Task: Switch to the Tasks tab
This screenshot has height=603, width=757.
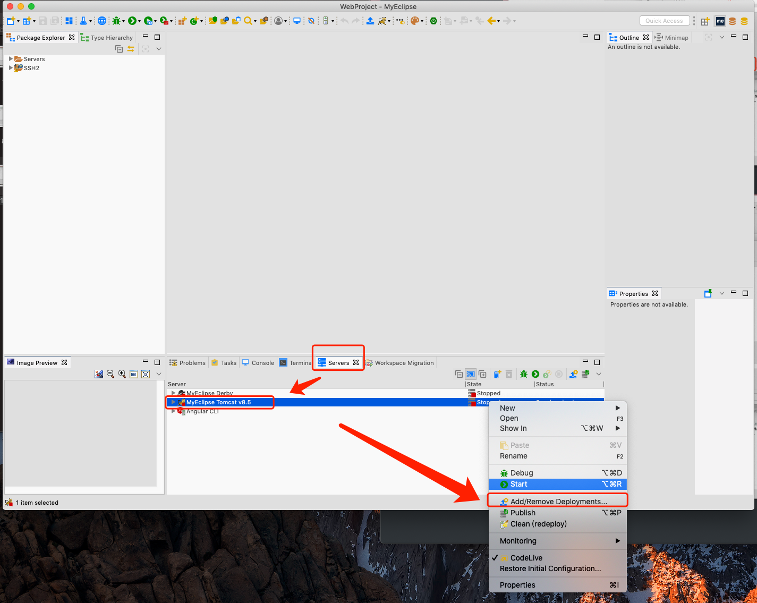Action: tap(224, 363)
